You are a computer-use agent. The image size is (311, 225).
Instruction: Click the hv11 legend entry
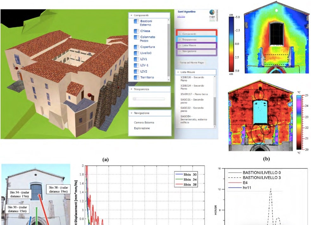tap(240, 188)
